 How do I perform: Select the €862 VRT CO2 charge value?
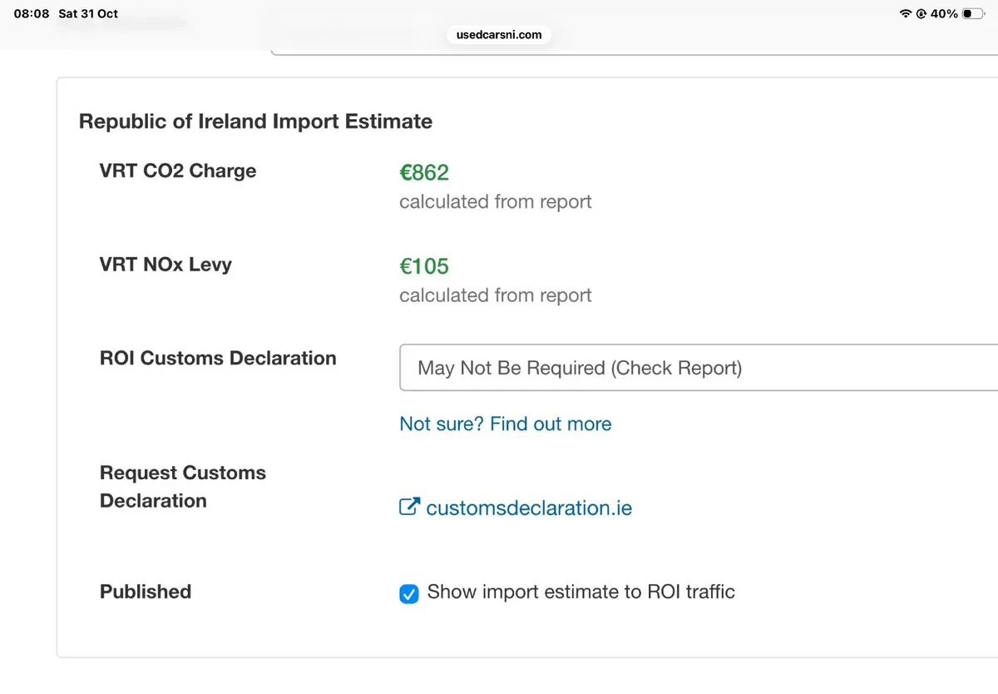pyautogui.click(x=424, y=172)
